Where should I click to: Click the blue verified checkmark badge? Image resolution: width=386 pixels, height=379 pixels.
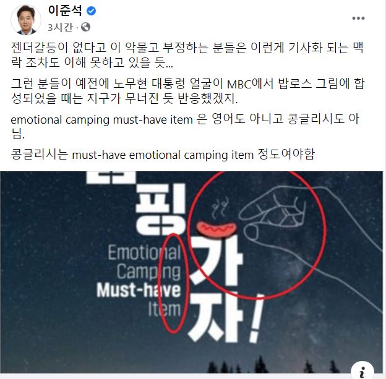[92, 11]
